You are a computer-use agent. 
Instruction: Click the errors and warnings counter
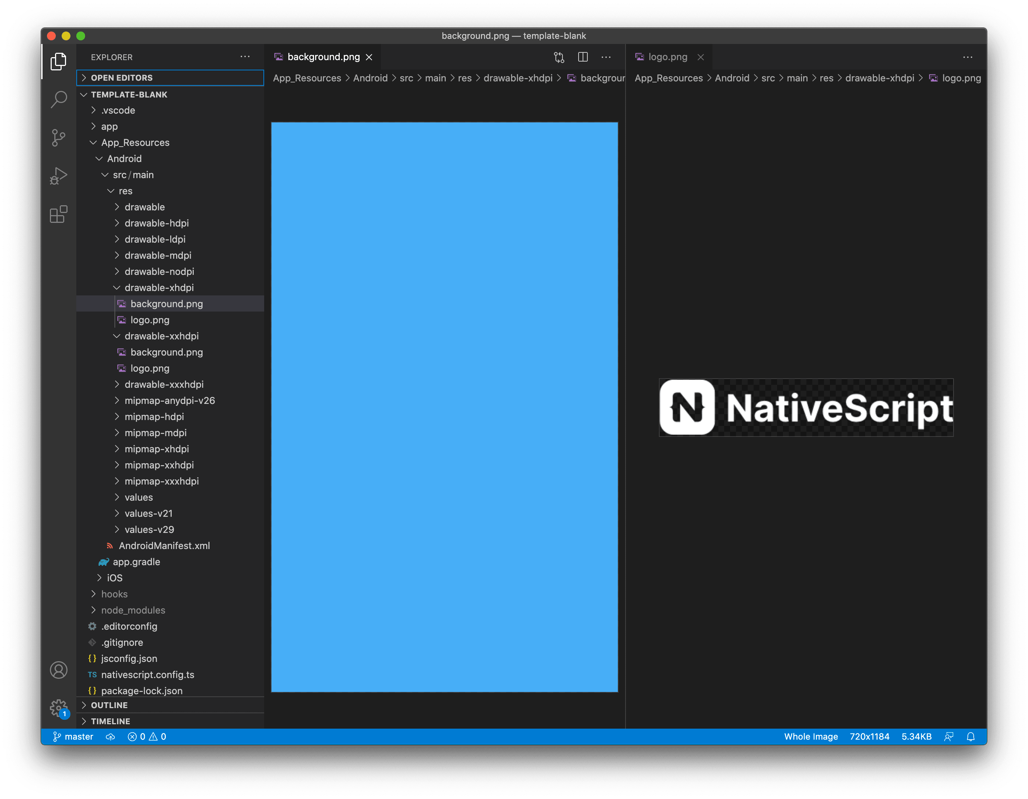(147, 736)
